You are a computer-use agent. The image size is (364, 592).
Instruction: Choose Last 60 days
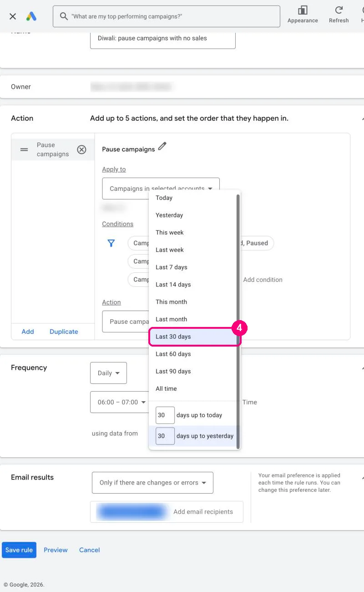pos(192,354)
